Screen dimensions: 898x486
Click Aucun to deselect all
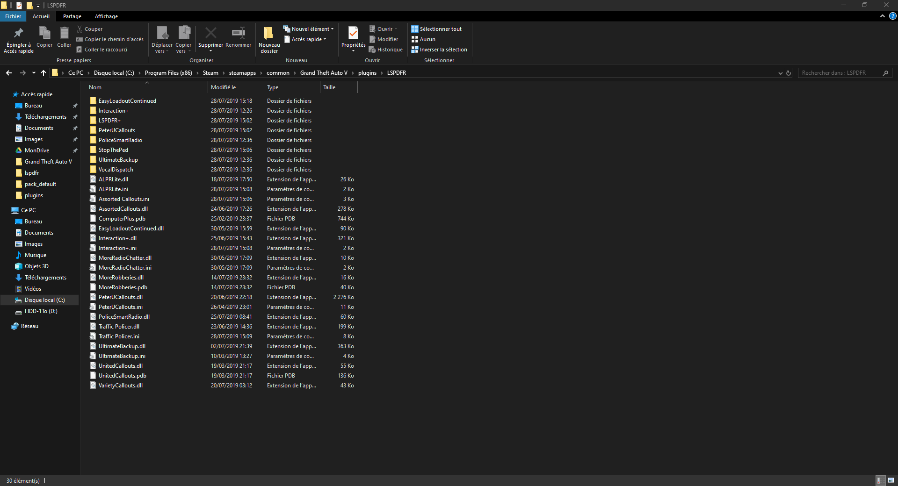[x=423, y=39]
